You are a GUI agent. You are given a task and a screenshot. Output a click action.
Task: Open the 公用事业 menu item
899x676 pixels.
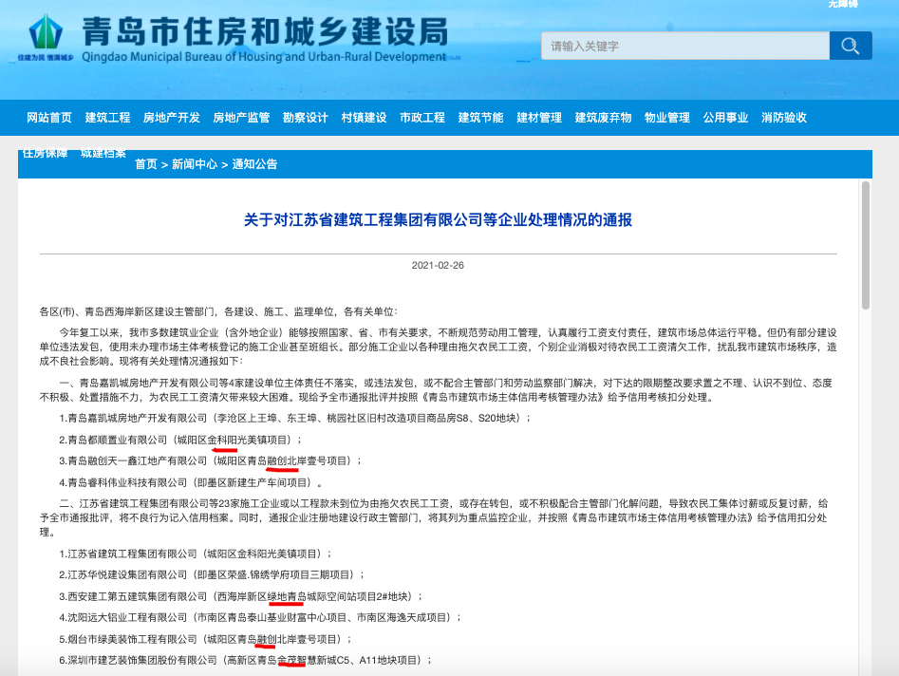pos(726,118)
